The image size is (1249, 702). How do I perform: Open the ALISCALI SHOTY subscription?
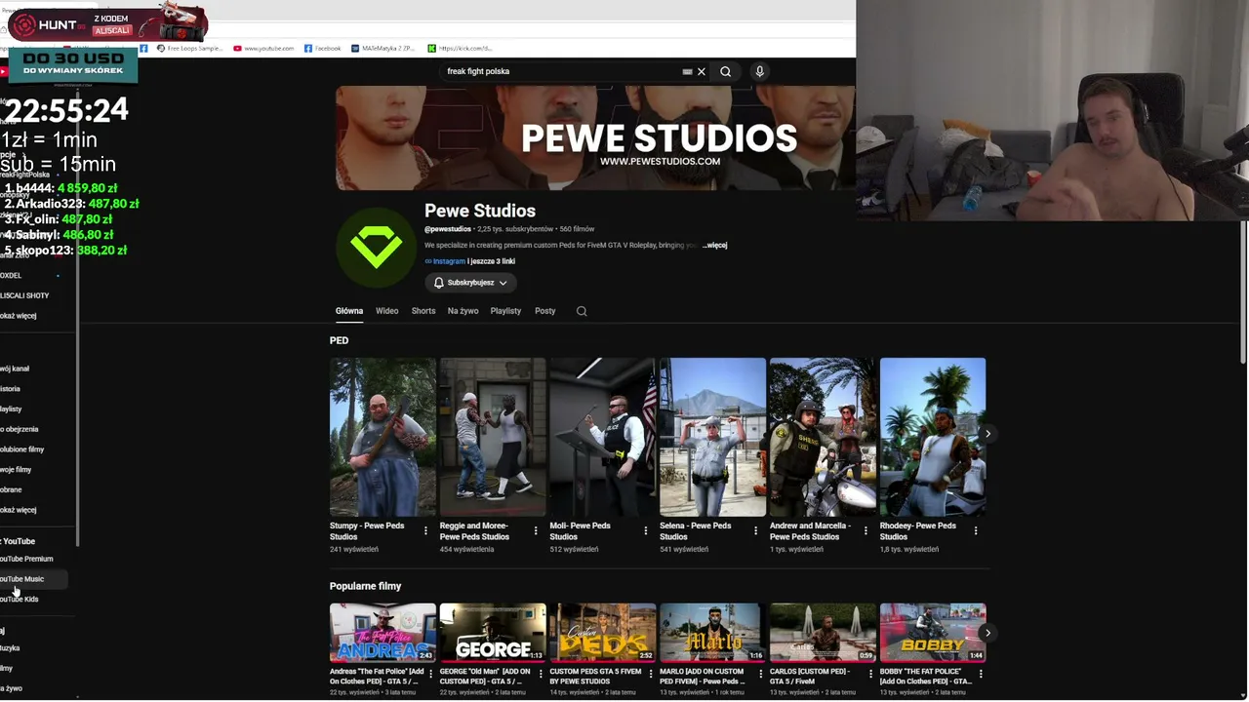click(x=24, y=295)
